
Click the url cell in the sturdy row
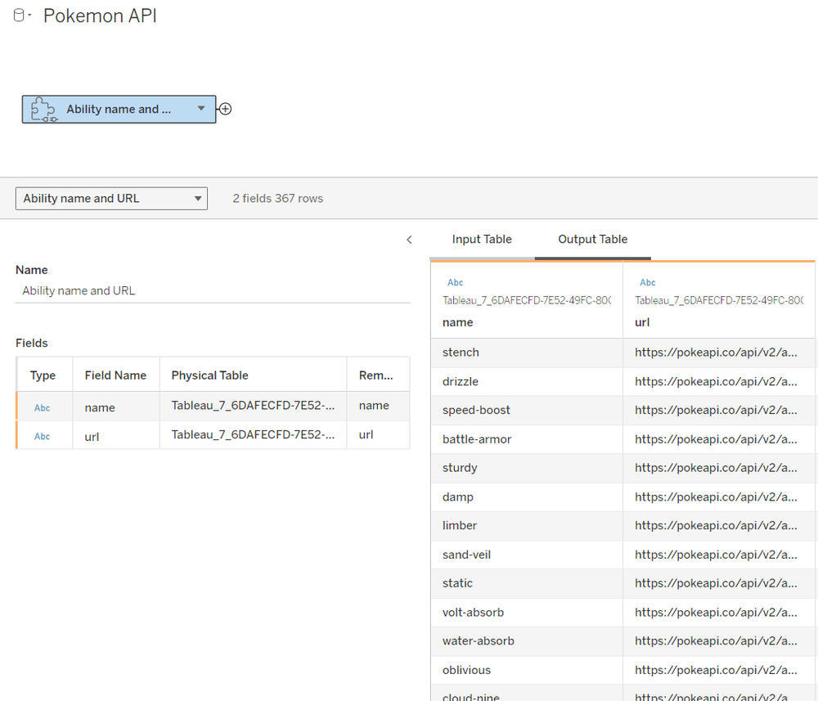[x=719, y=468]
